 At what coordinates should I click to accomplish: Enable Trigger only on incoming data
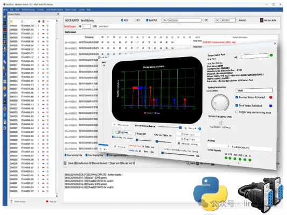click(237, 112)
